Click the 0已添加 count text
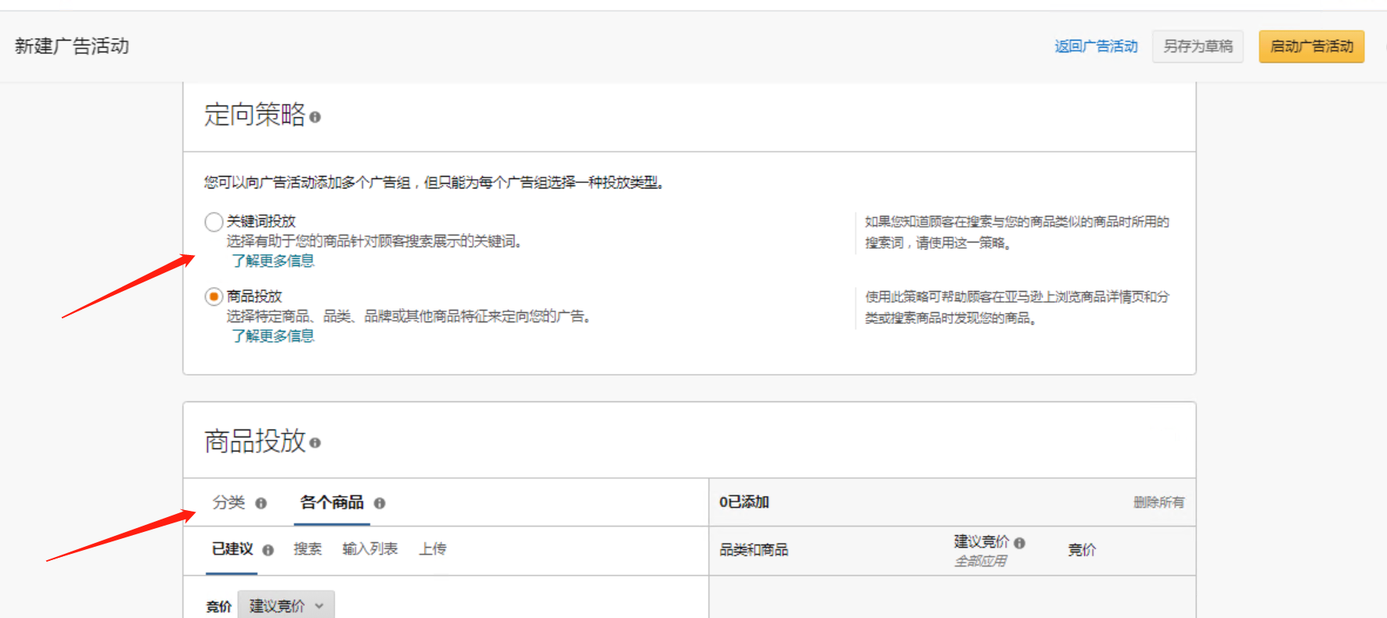The width and height of the screenshot is (1387, 618). click(744, 502)
